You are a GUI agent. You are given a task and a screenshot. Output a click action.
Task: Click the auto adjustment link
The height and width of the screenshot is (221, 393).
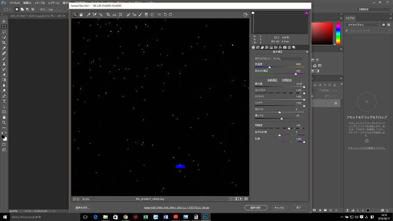point(272,80)
